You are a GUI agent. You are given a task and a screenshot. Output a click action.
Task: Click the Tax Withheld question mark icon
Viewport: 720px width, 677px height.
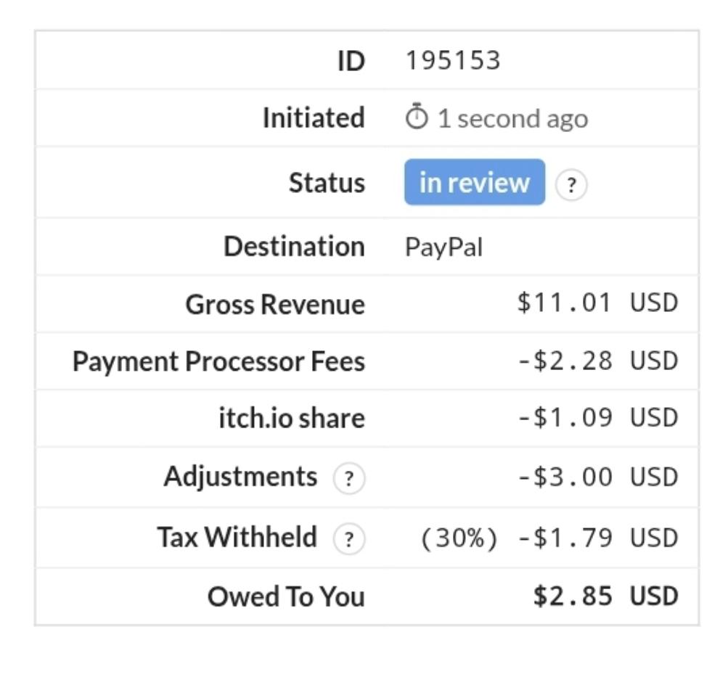[349, 539]
